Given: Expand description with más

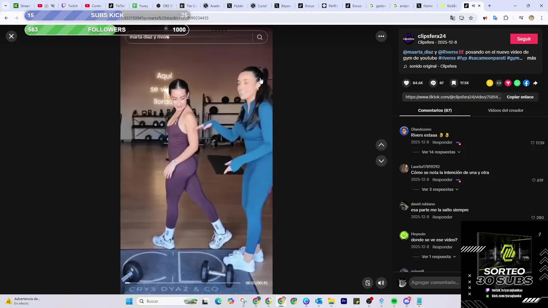Looking at the screenshot, I should tap(531, 58).
